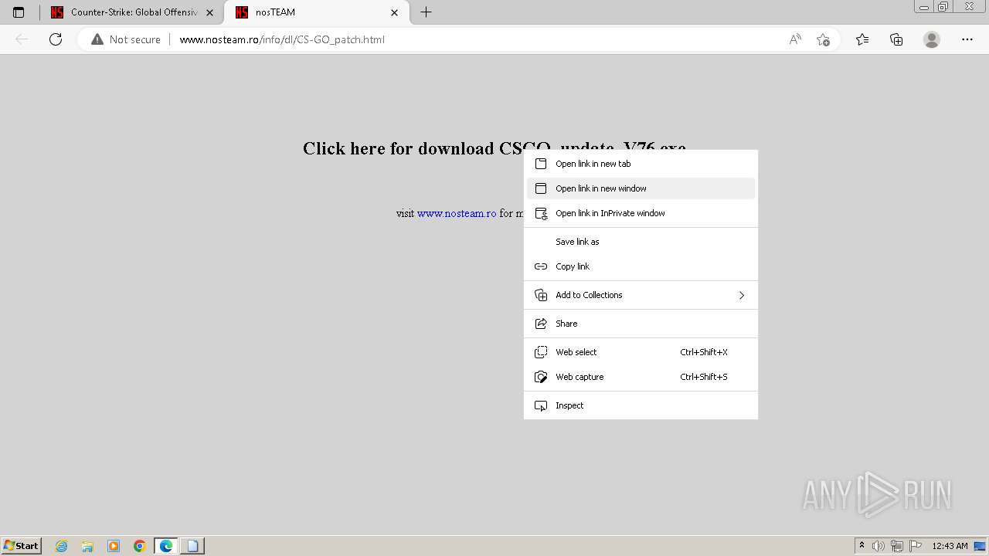Image resolution: width=989 pixels, height=556 pixels.
Task: Select Copy link
Action: [x=641, y=266]
